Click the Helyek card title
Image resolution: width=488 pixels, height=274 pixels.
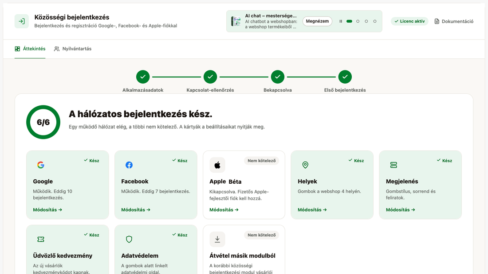pos(307,181)
